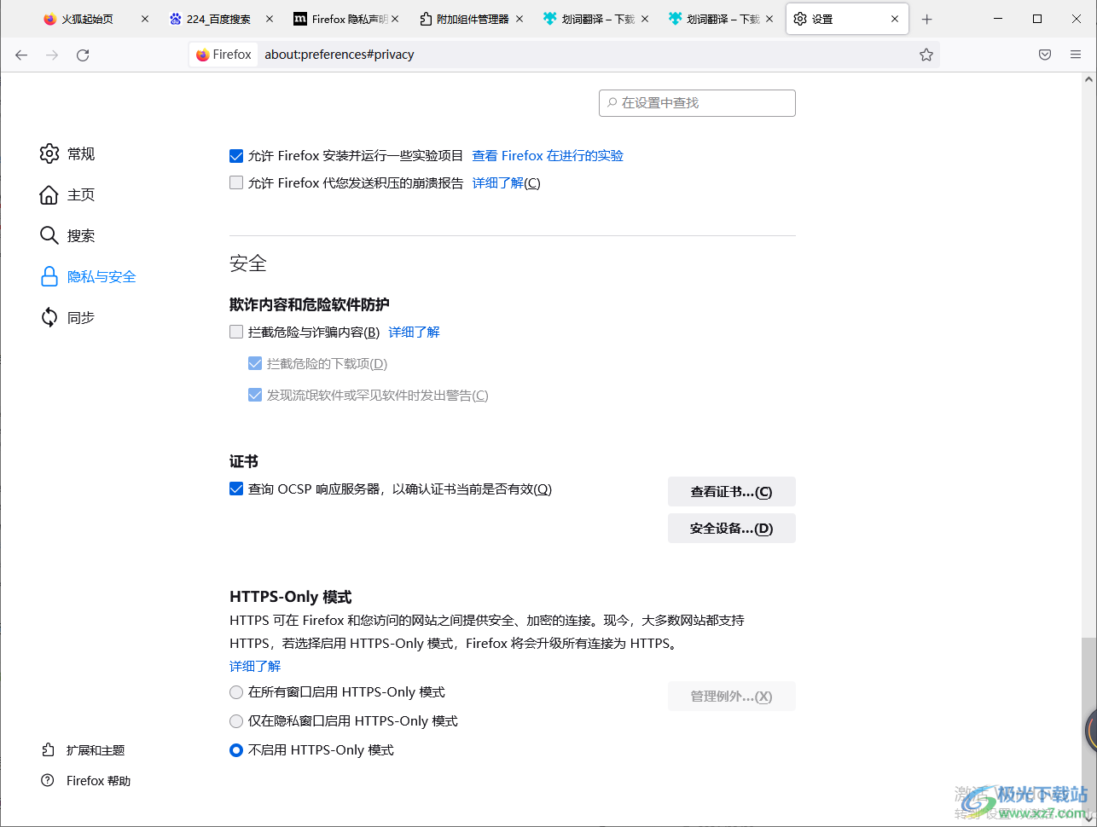Click the Sync arrows icon in sidebar
1097x827 pixels.
[49, 317]
